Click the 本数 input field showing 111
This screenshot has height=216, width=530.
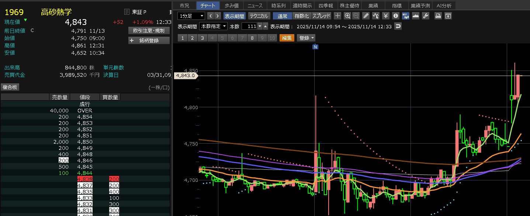coord(249,26)
